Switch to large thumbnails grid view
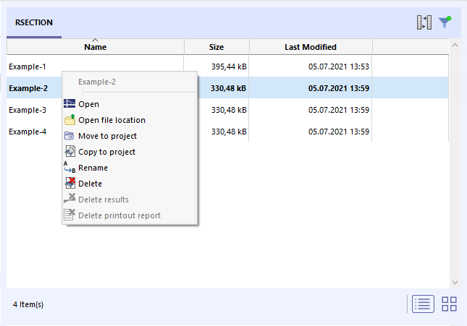The height and width of the screenshot is (326, 467). tap(449, 304)
